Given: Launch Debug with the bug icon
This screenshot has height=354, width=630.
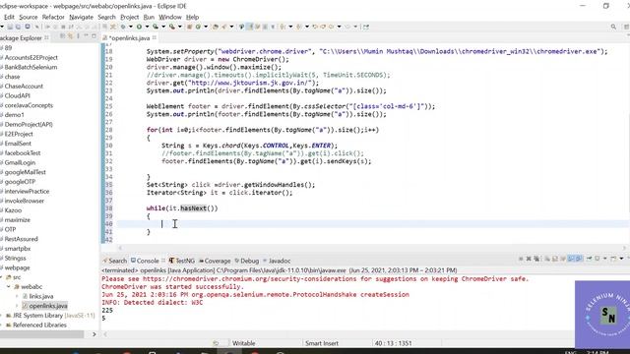Looking at the screenshot, I should [x=123, y=27].
